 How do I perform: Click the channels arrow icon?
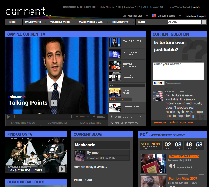[78, 7]
